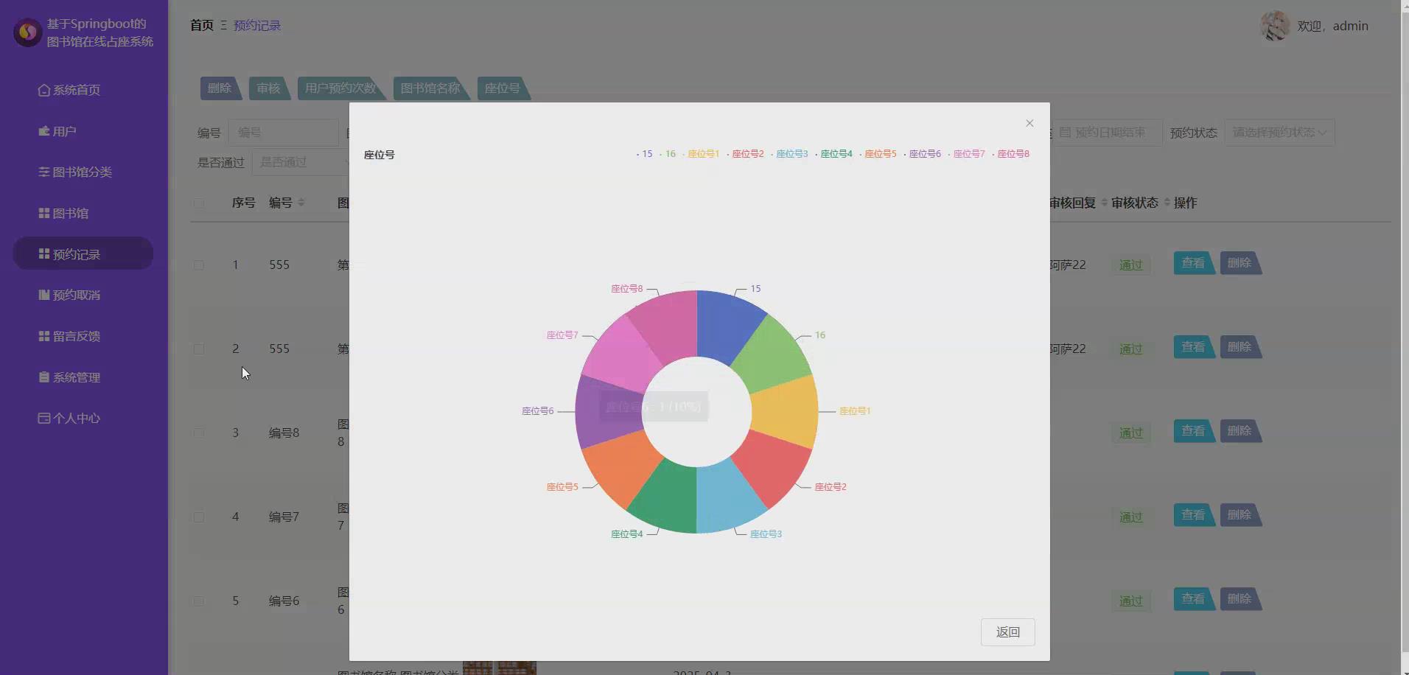Open the 是否通过 dropdown
Screen dimensions: 1409x675
click(302, 162)
